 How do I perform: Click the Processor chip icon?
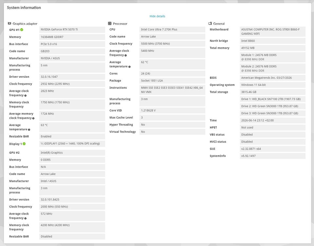click(x=110, y=24)
